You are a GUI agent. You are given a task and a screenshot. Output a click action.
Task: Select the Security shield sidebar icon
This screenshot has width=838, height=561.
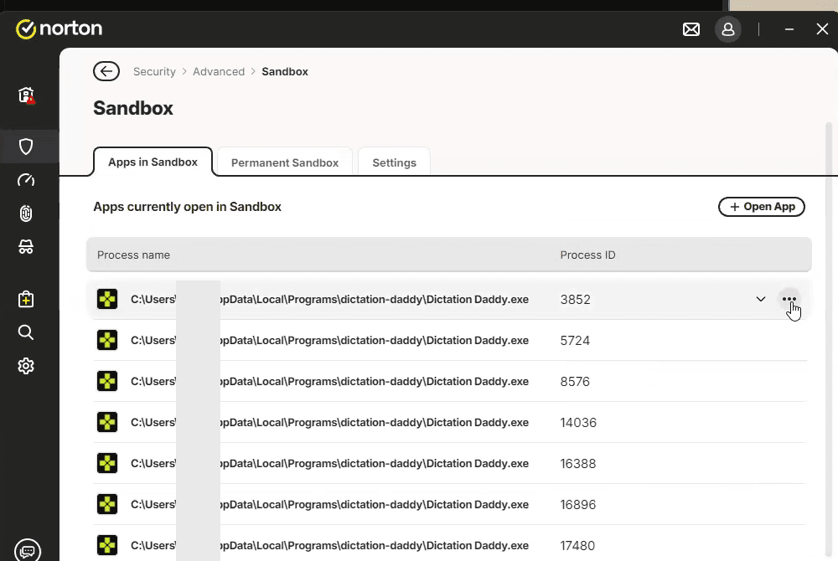point(26,147)
